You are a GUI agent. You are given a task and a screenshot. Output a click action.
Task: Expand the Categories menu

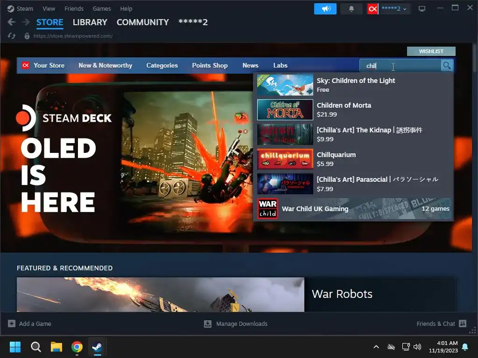tap(162, 65)
